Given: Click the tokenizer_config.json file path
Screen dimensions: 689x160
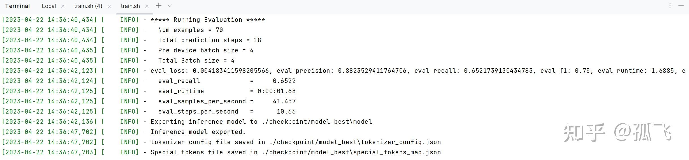Looking at the screenshot, I should (x=351, y=142).
